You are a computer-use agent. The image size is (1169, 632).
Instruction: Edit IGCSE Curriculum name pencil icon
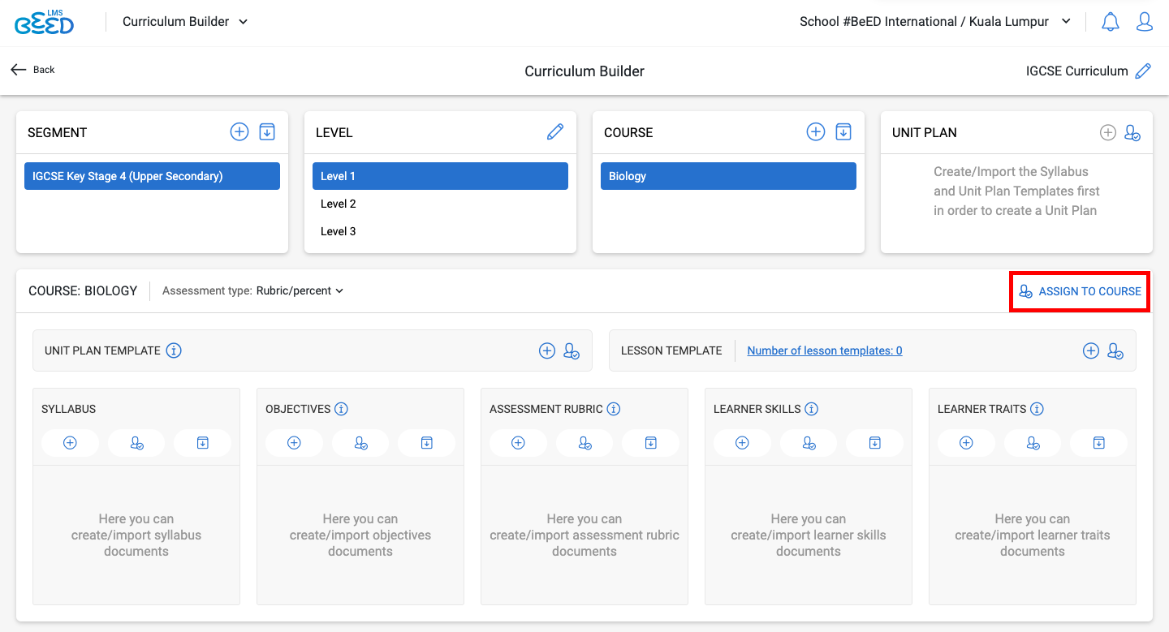(1143, 71)
